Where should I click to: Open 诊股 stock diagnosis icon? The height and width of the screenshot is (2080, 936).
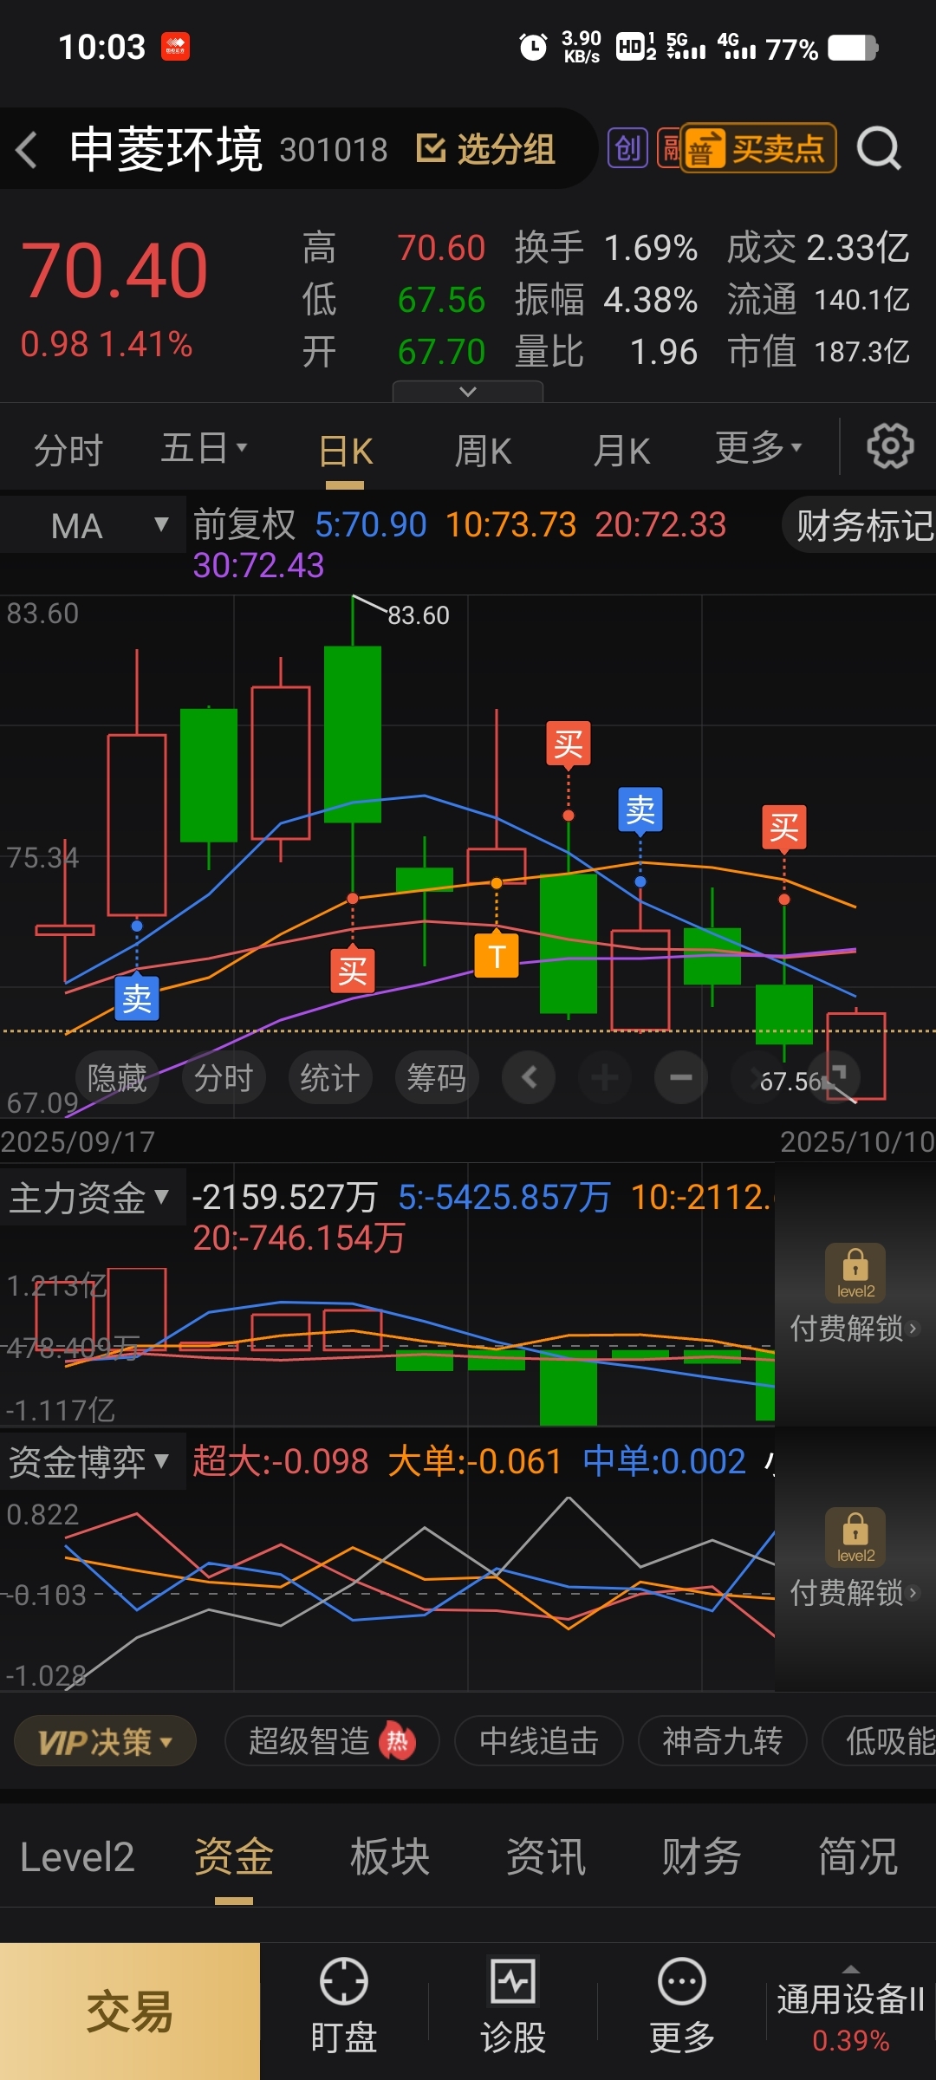[513, 2006]
